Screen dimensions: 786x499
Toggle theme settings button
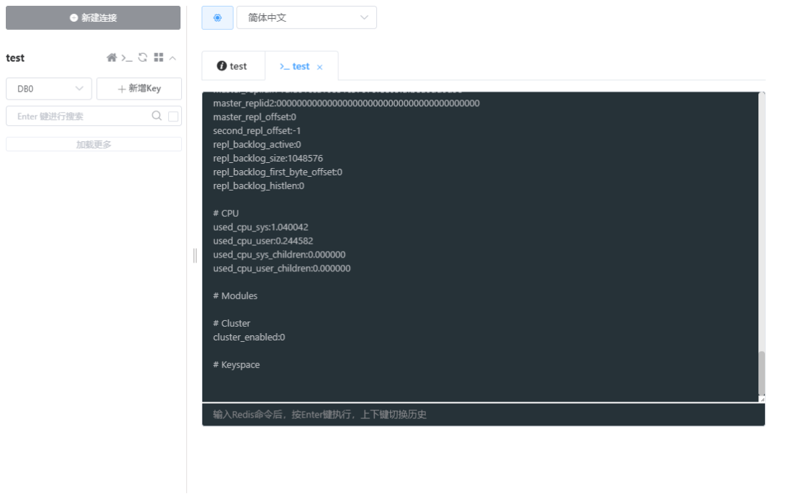pos(217,17)
